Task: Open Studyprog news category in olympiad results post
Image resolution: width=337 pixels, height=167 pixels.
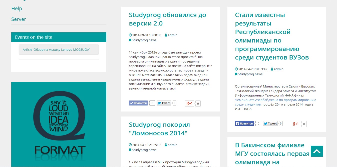Action: pos(250,74)
